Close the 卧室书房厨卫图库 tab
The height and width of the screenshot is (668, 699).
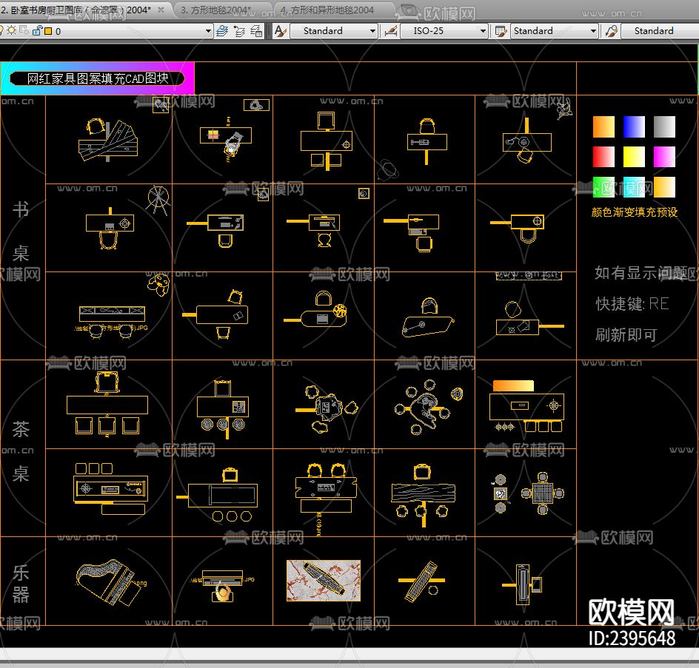(x=161, y=10)
